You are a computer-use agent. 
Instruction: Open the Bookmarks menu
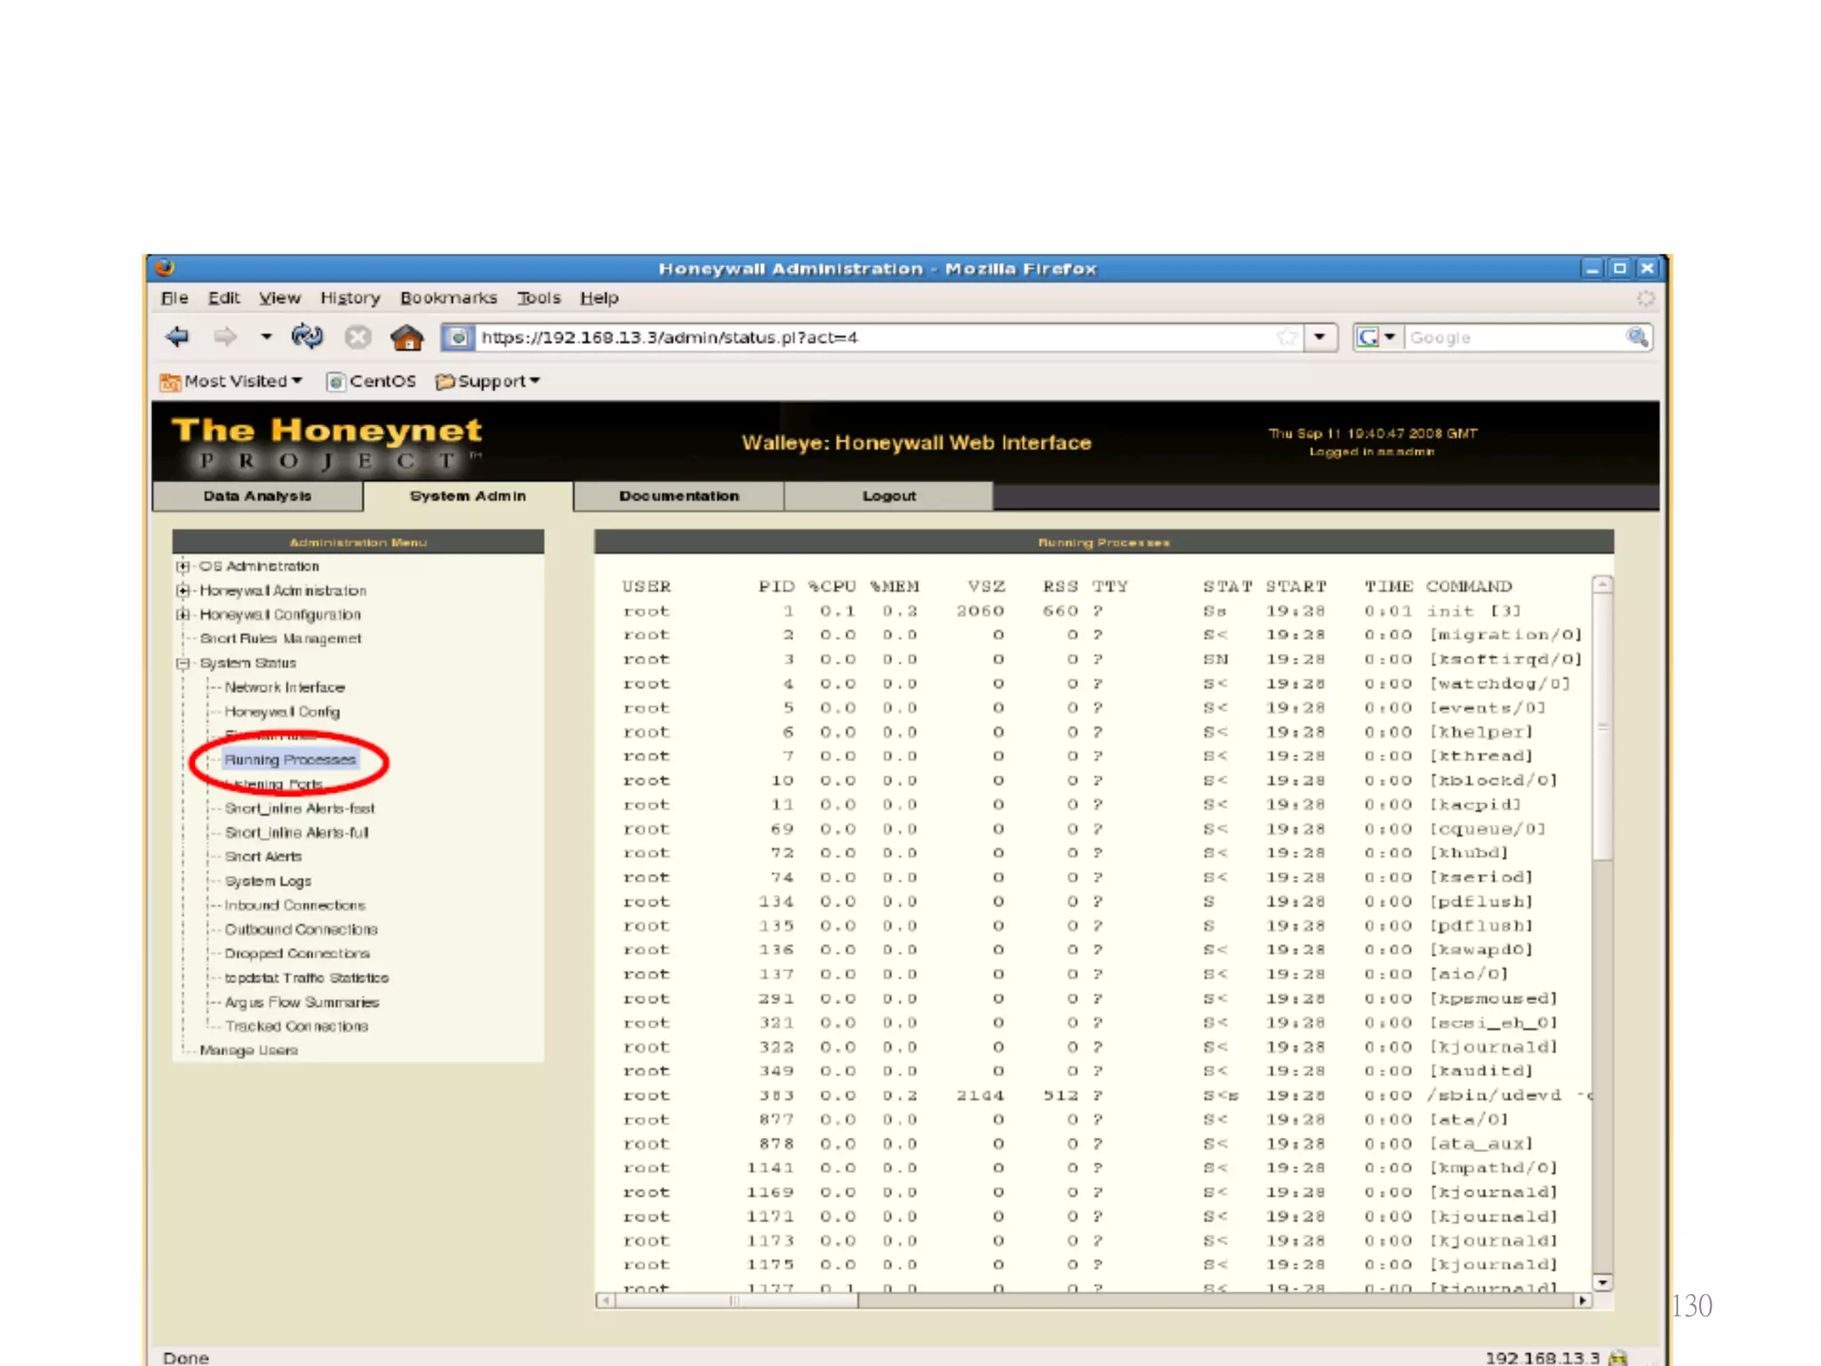pyautogui.click(x=447, y=298)
